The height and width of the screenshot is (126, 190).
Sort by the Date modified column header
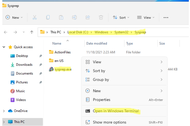click(96, 43)
